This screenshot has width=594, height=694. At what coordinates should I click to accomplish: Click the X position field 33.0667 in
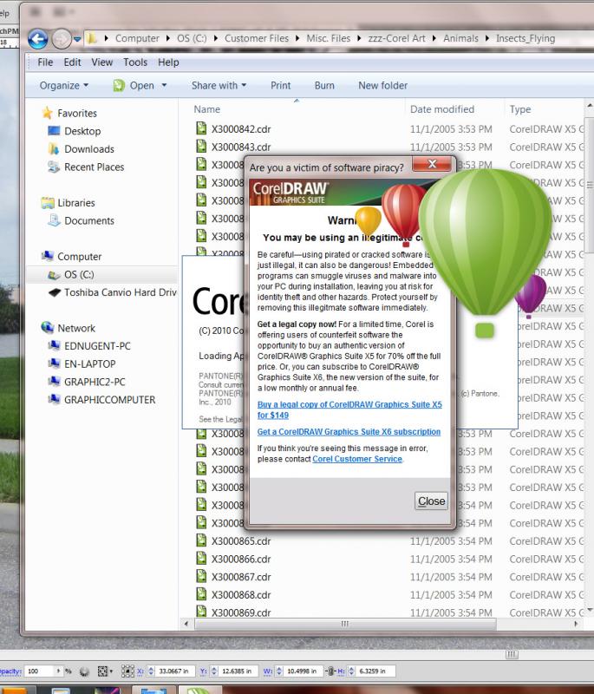(x=175, y=671)
